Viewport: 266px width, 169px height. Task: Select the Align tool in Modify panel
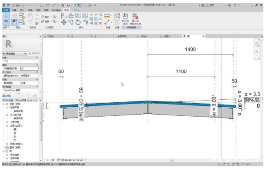click(64, 16)
